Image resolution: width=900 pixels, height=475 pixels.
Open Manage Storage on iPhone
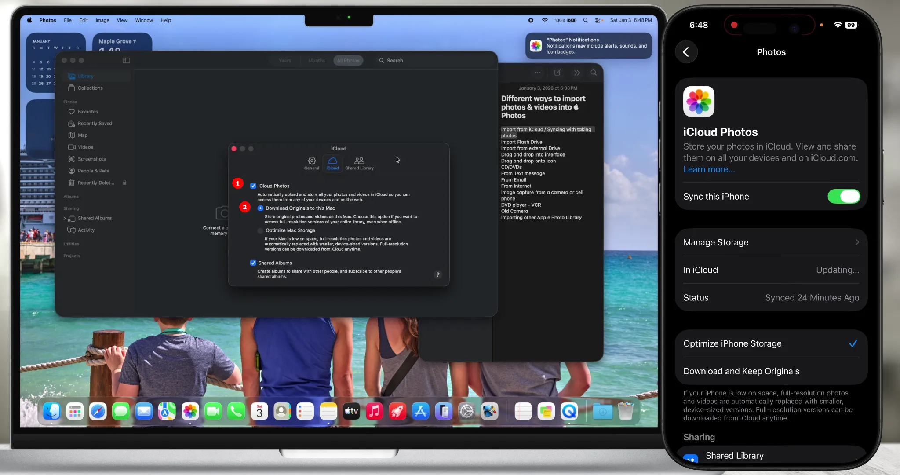771,242
